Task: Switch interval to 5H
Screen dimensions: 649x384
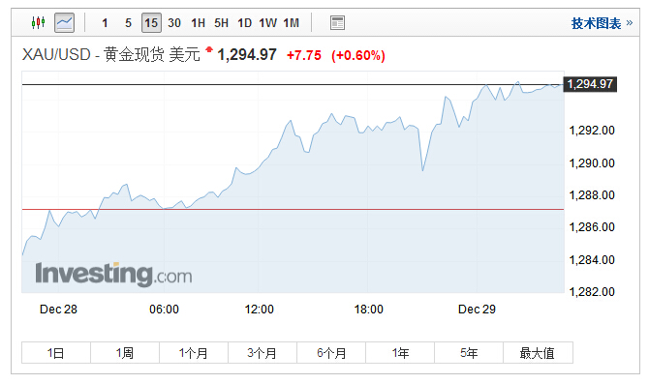Action: tap(221, 23)
